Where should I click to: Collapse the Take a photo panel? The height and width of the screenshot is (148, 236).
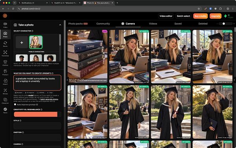pos(60,25)
